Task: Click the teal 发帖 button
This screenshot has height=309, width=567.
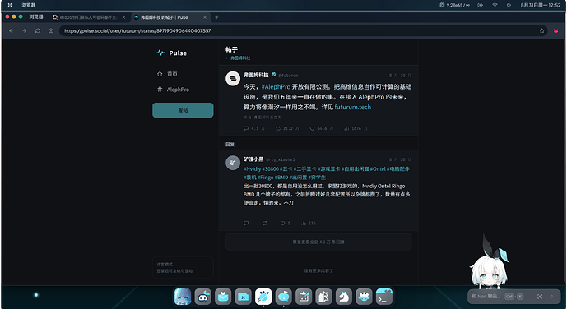Action: pos(183,110)
